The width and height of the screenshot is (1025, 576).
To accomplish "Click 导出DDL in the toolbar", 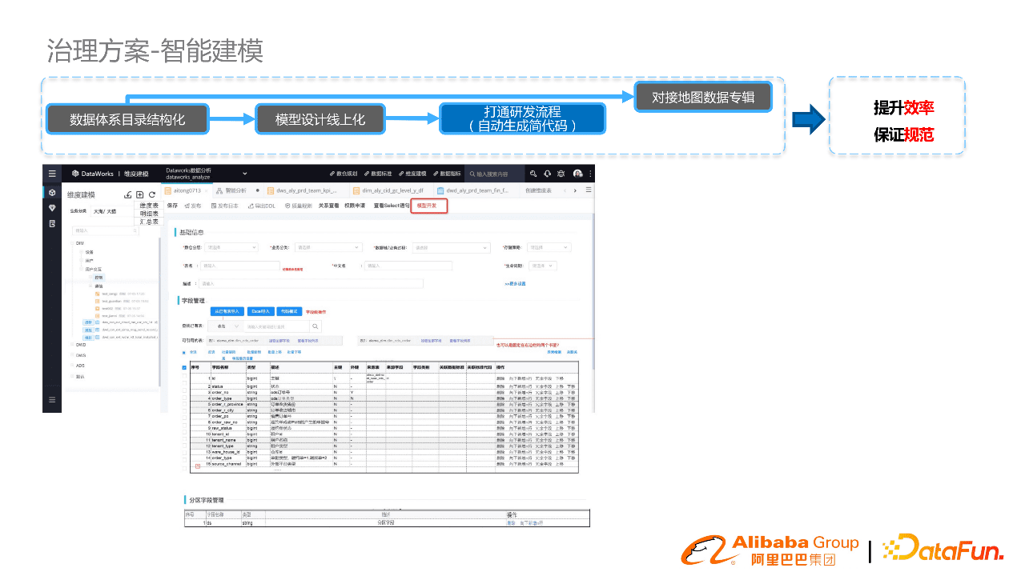I will [262, 206].
